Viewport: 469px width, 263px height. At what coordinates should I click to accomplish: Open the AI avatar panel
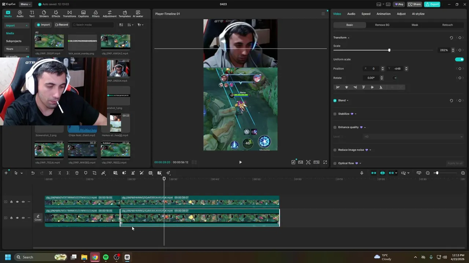coord(138,14)
